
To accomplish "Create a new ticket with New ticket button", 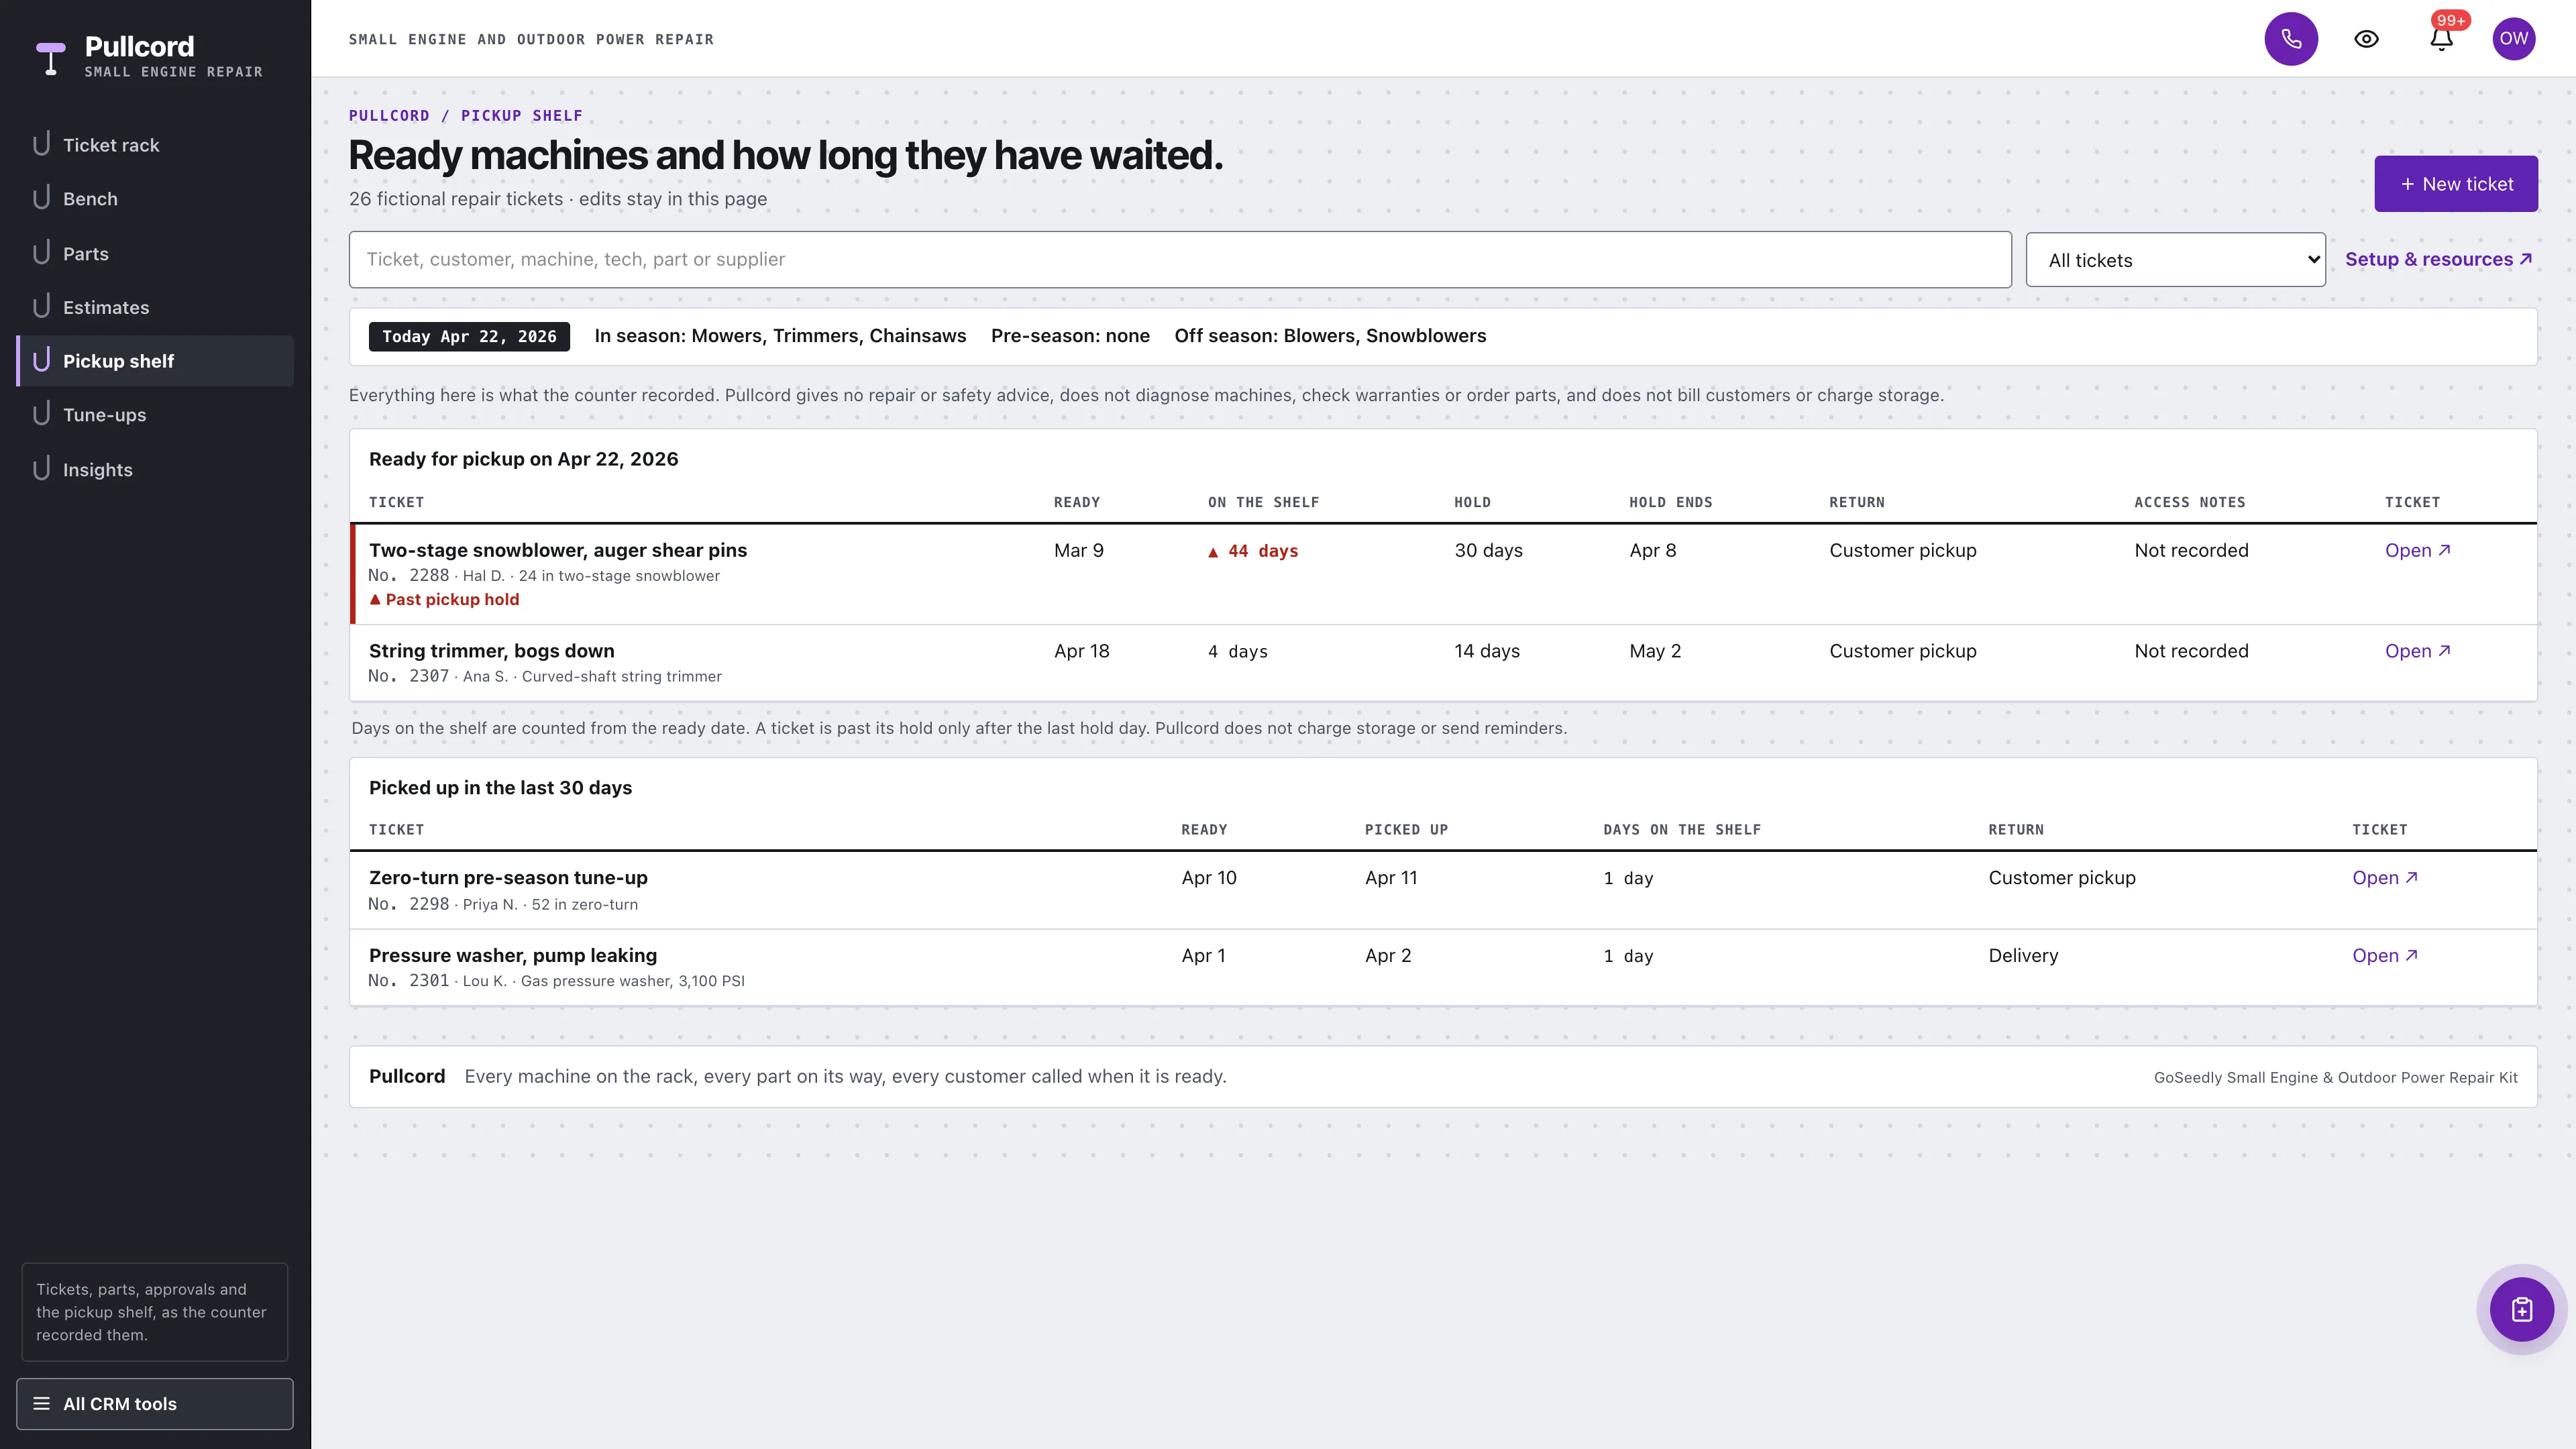I will click(x=2456, y=184).
